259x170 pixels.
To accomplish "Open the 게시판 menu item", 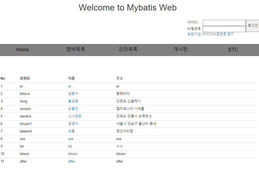I will coord(181,49).
